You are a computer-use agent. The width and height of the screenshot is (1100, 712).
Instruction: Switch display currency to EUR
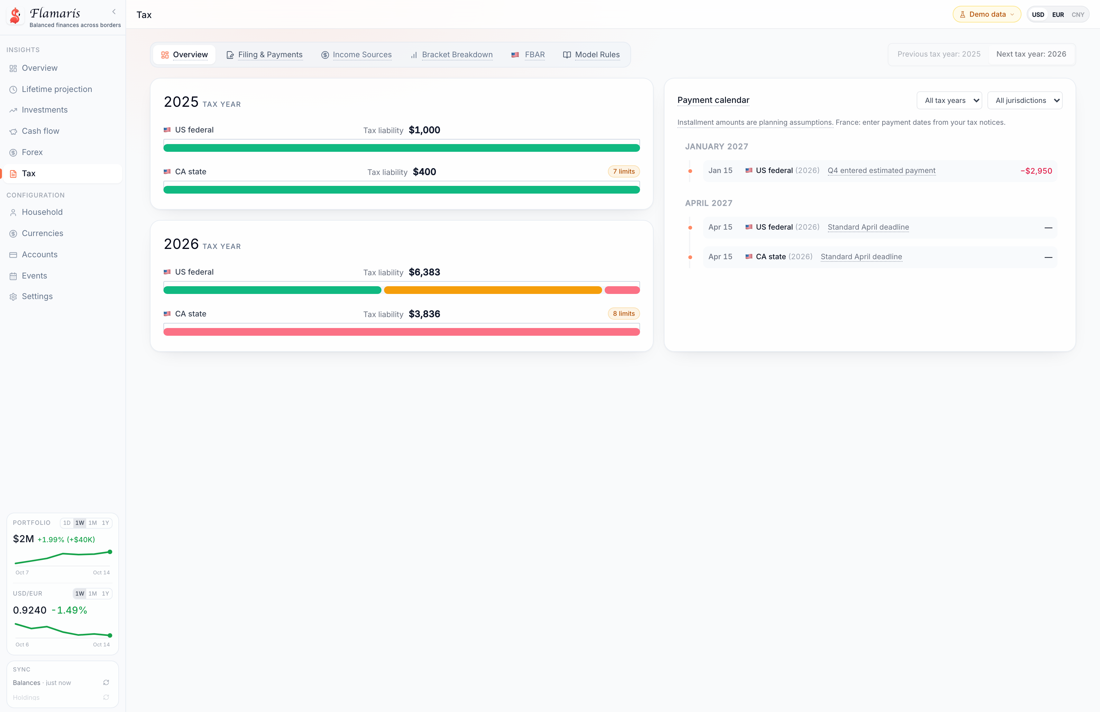click(x=1058, y=15)
